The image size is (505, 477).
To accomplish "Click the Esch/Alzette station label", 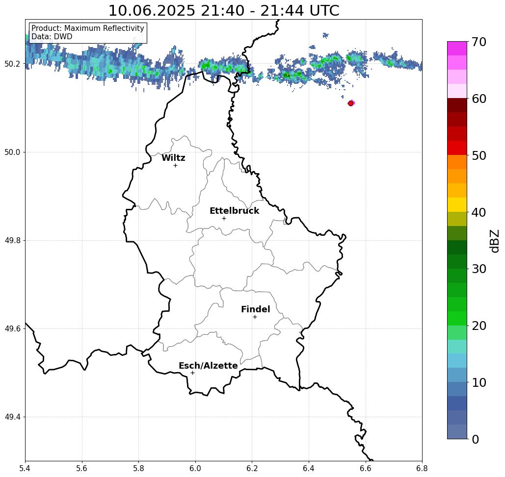I will point(208,366).
